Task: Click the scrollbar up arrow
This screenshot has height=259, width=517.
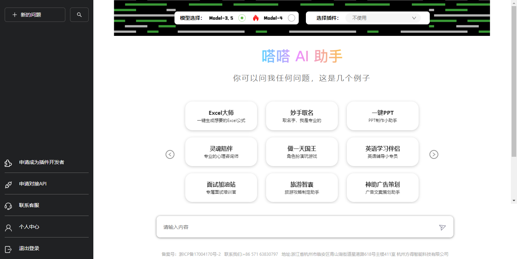Action: tap(514, 3)
